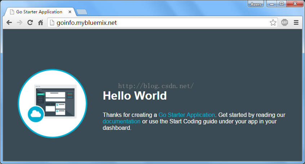
Task: Maximize the browser window
Action: 282,4
